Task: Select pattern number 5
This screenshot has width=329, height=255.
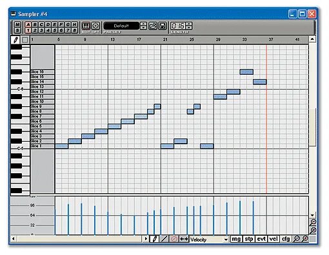Action: (x=55, y=30)
